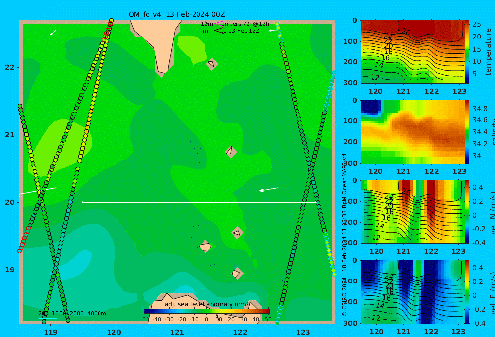The width and height of the screenshot is (495, 337).
Task: Open the vel. E cross-section panel
Action: 413,292
